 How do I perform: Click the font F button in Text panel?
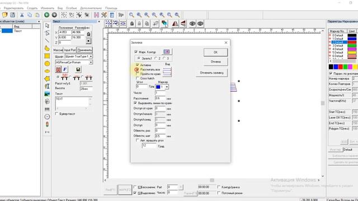coord(65,69)
